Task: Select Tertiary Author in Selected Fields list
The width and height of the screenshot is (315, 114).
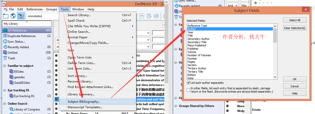Action: pyautogui.click(x=230, y=68)
